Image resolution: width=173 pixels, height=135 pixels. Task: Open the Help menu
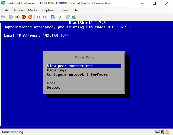click(x=77, y=10)
